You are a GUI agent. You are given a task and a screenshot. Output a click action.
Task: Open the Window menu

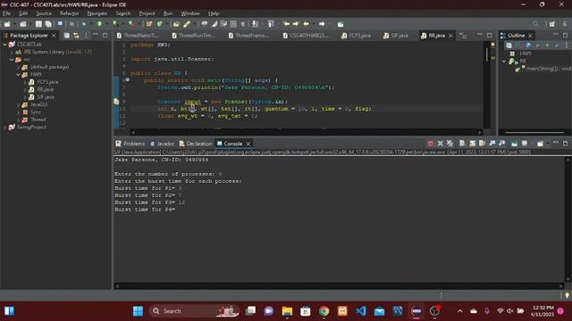coord(190,13)
